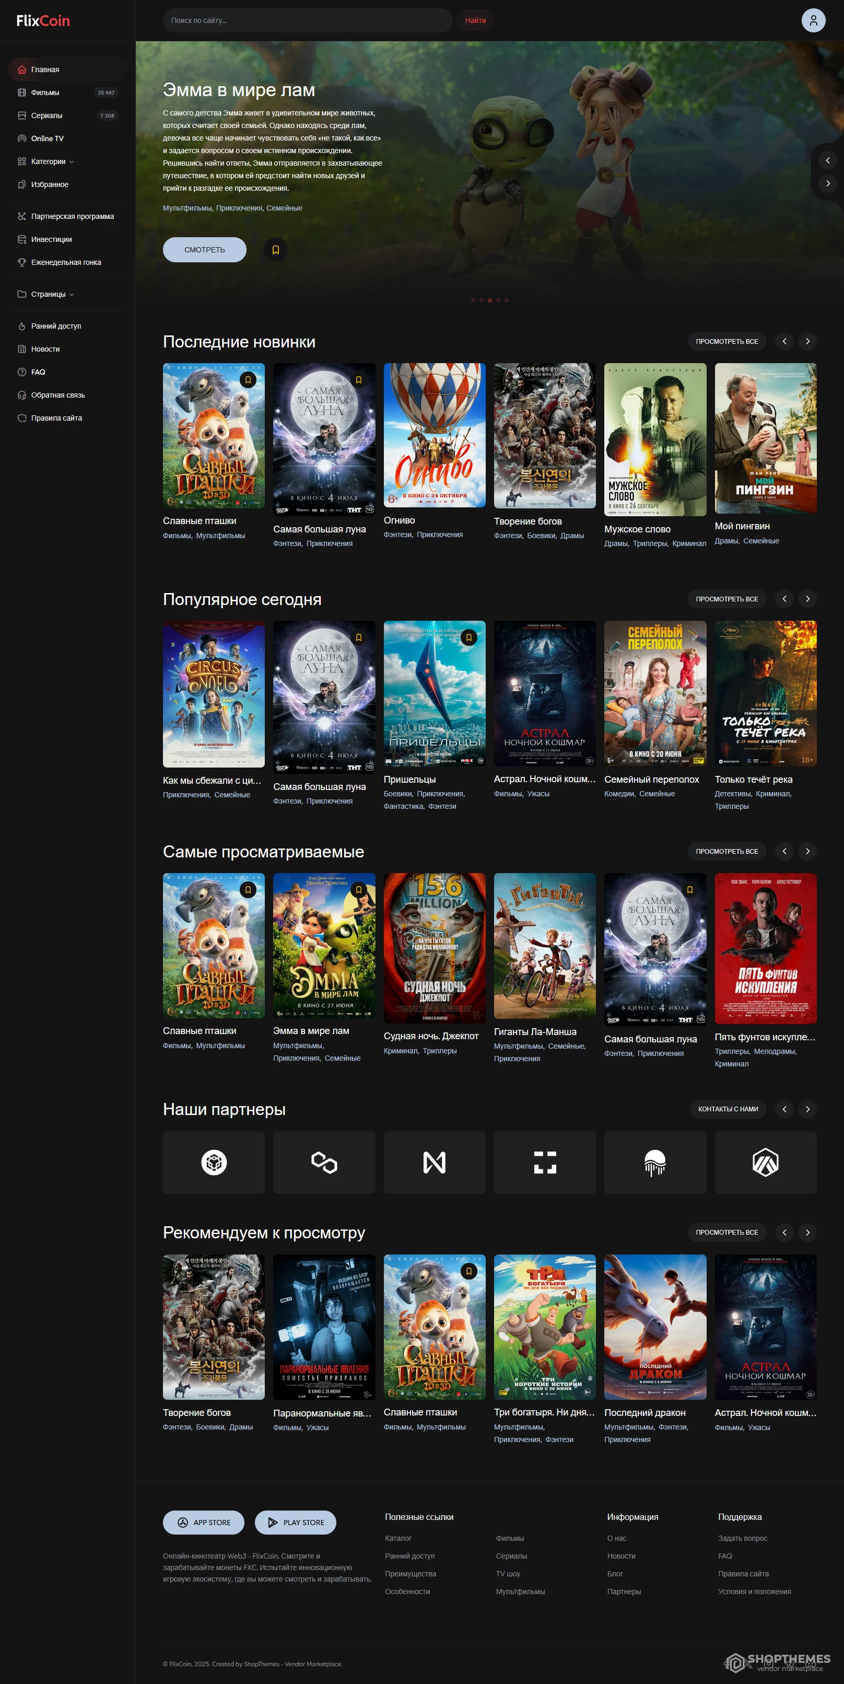
Task: Bookmark the hero film Эмма в мире лам
Action: click(x=275, y=250)
